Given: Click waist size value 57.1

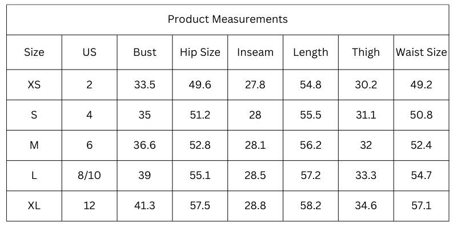Looking at the screenshot, I should click(421, 206).
